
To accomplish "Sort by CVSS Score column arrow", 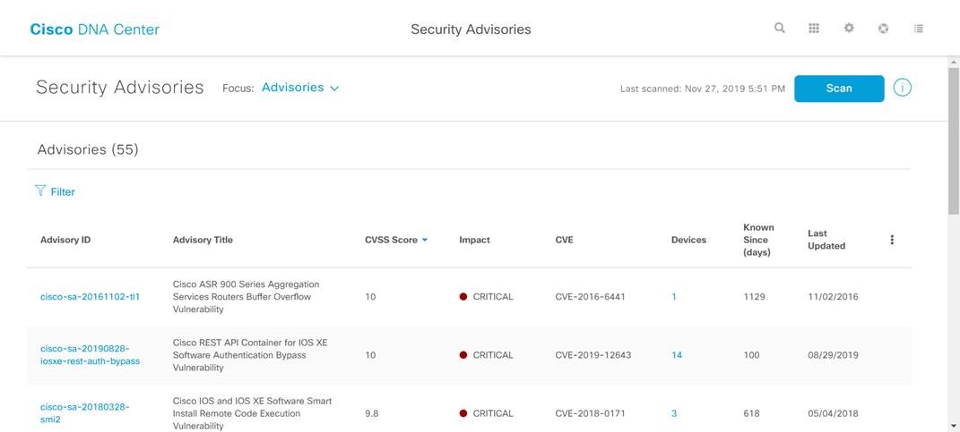I will coord(425,240).
